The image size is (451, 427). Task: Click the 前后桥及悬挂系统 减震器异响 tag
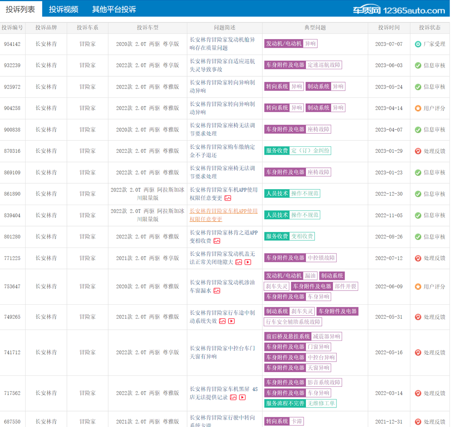[303, 337]
